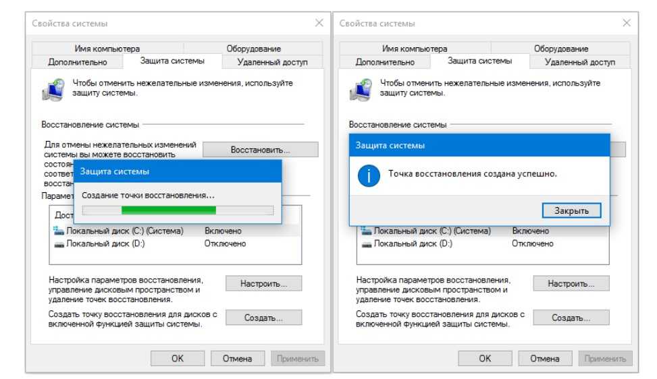The height and width of the screenshot is (379, 657).
Task: Close the left Свойства системы window with X
Action: pos(319,24)
